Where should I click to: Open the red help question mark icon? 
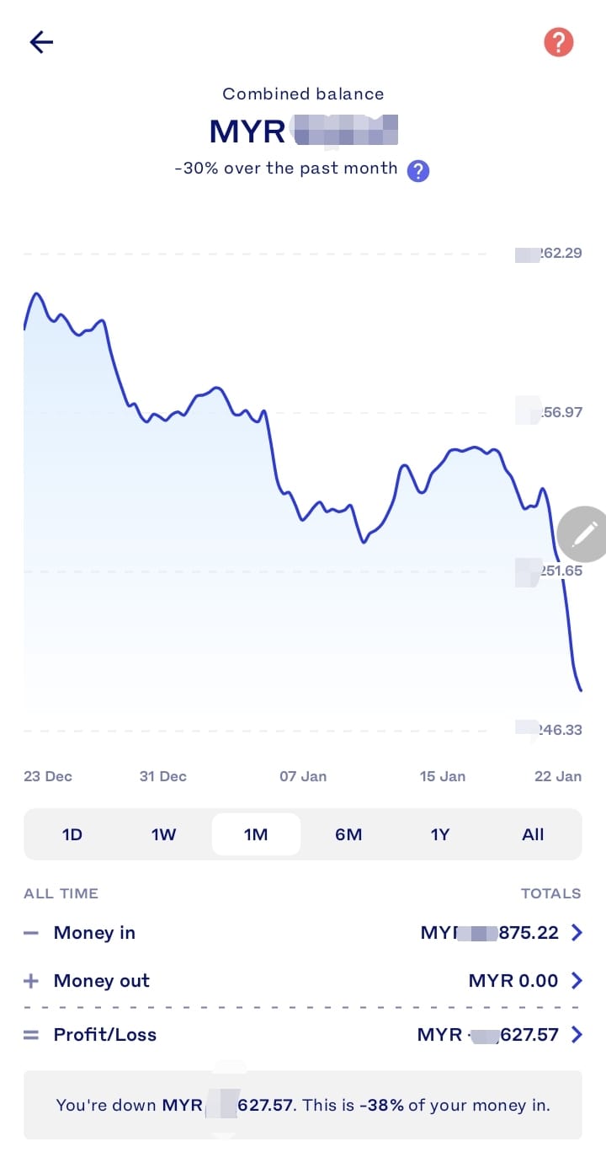[x=559, y=42]
